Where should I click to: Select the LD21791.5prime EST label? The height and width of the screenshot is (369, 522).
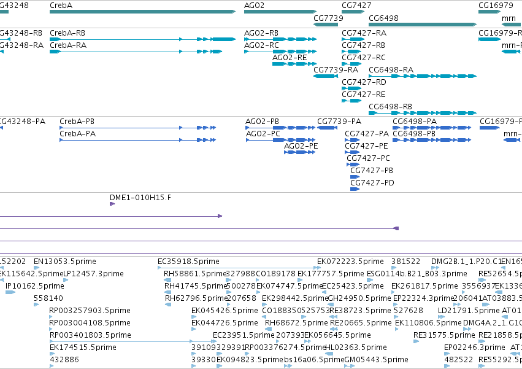(469, 311)
